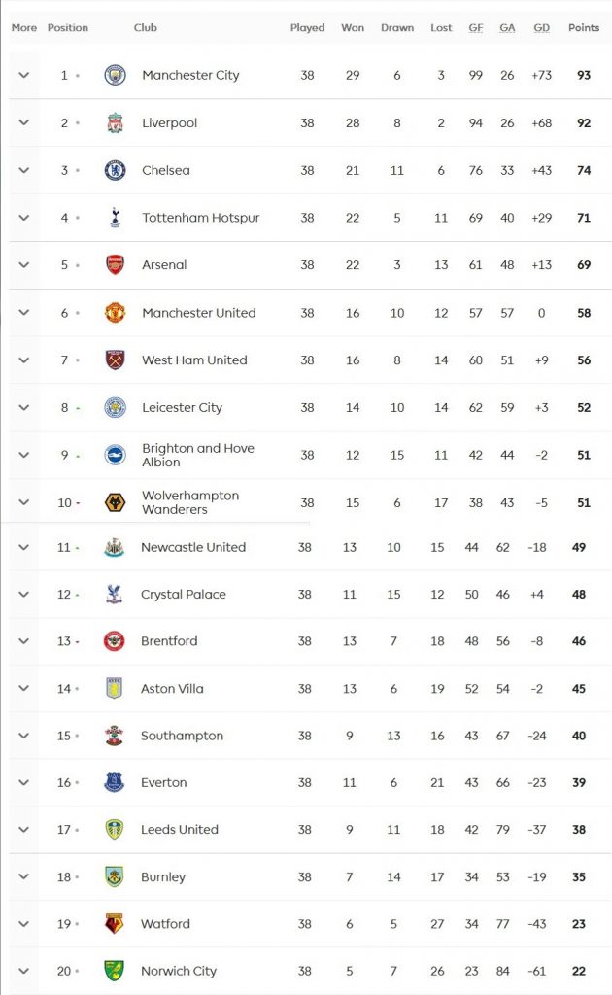Click the Chelsea club badge
Image resolution: width=612 pixels, height=995 pixels.
click(116, 170)
